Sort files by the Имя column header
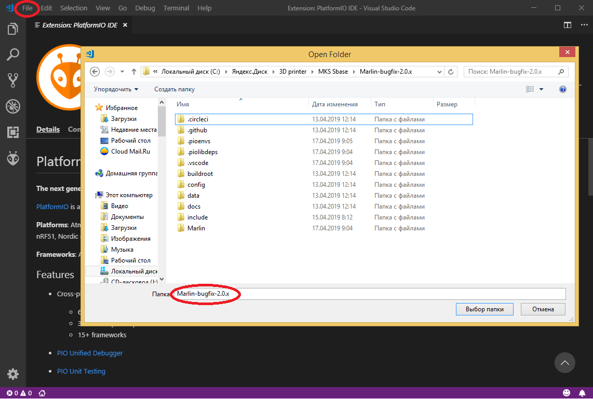Screen dimensions: 593x399 (183, 104)
